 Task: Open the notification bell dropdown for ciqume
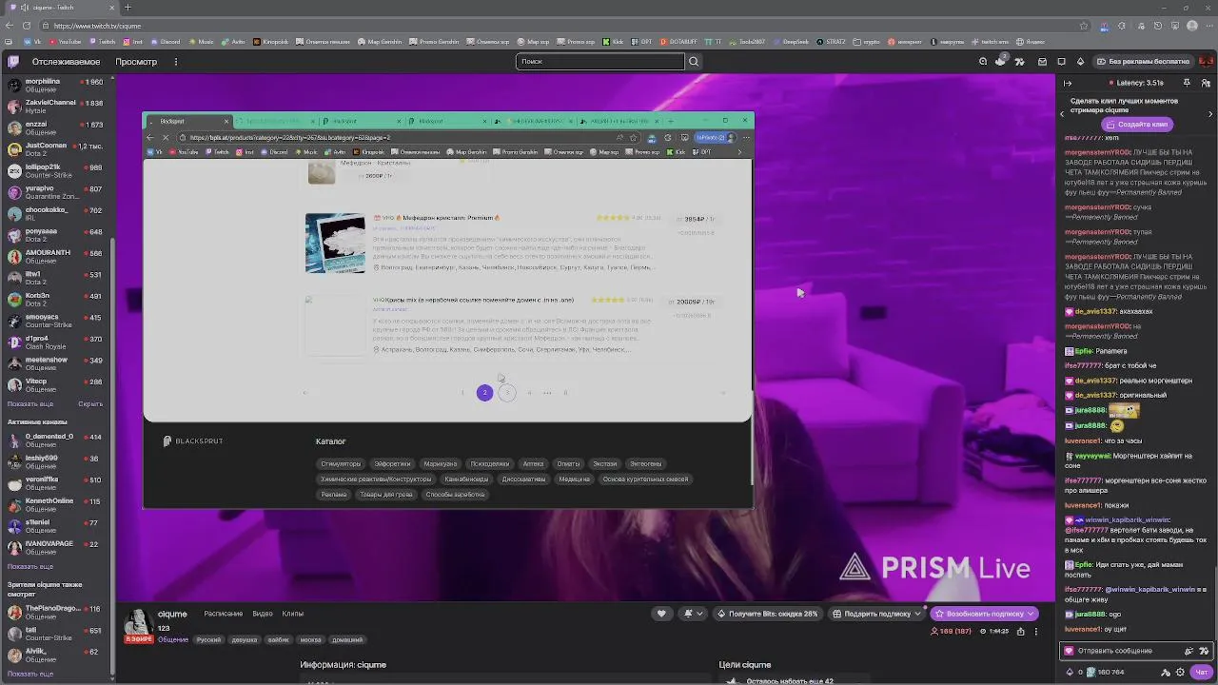point(694,614)
